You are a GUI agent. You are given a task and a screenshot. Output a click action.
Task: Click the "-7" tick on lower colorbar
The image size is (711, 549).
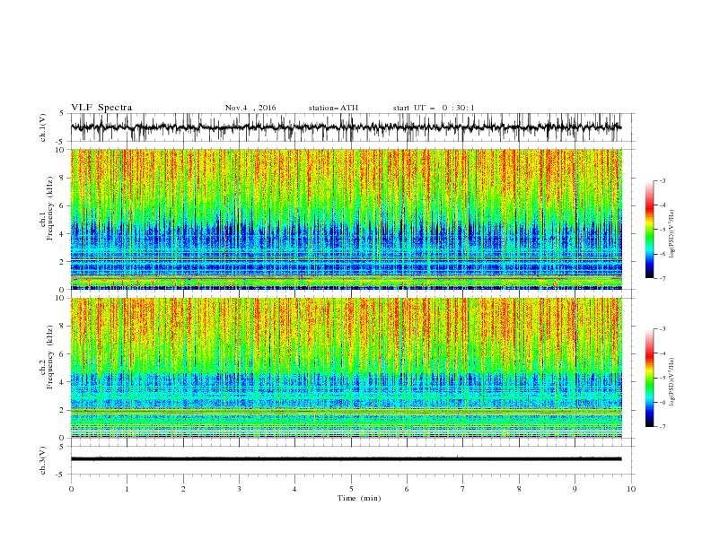663,427
